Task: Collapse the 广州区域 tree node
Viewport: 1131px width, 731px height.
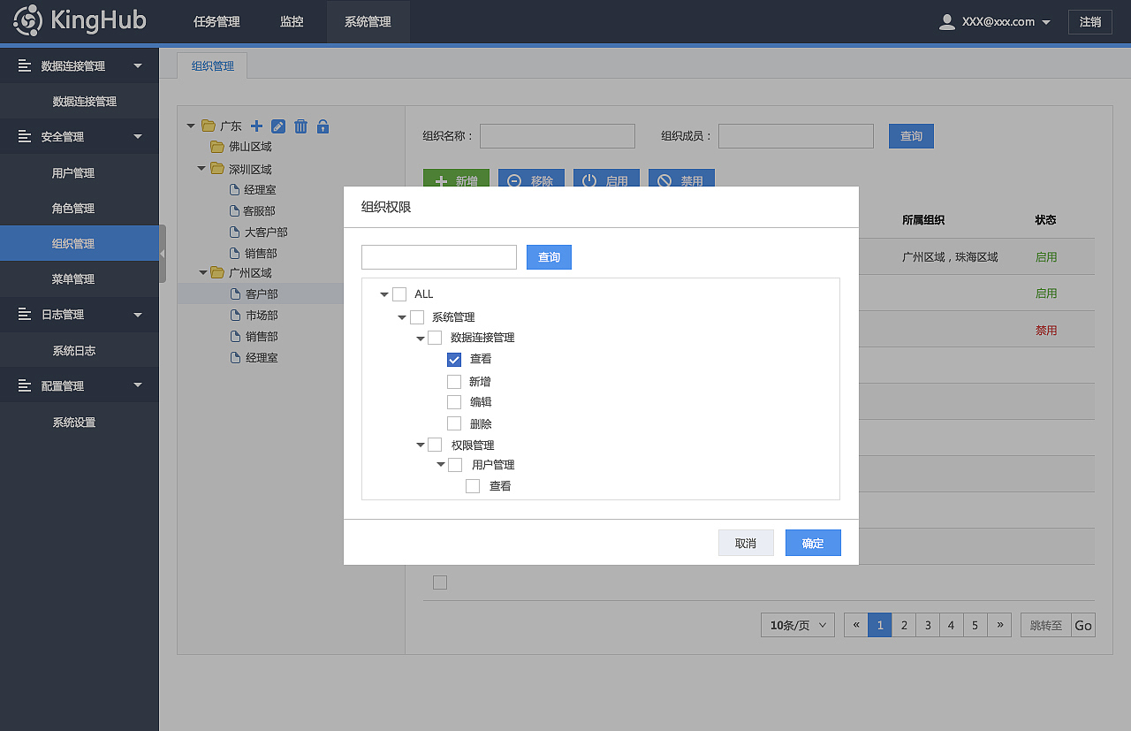Action: [x=201, y=272]
